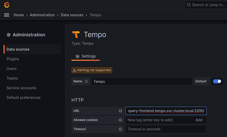The height and width of the screenshot is (137, 227).
Task: Click the URL field info icon
Action: pos(120,111)
